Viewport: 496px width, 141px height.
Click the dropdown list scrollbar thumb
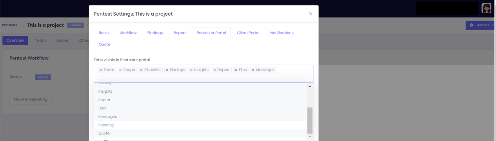[x=310, y=120]
